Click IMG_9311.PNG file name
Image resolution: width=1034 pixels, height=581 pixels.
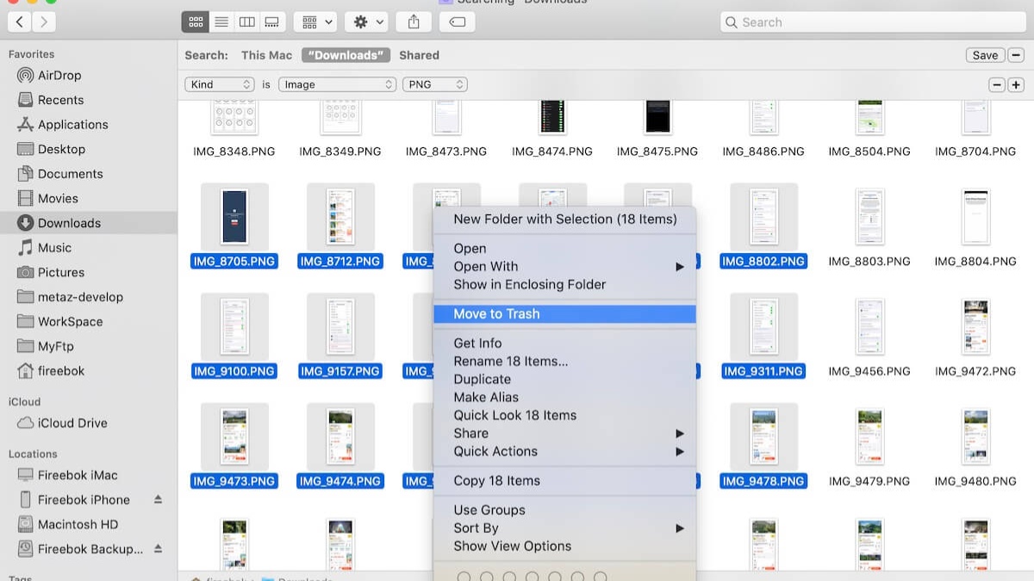(763, 371)
